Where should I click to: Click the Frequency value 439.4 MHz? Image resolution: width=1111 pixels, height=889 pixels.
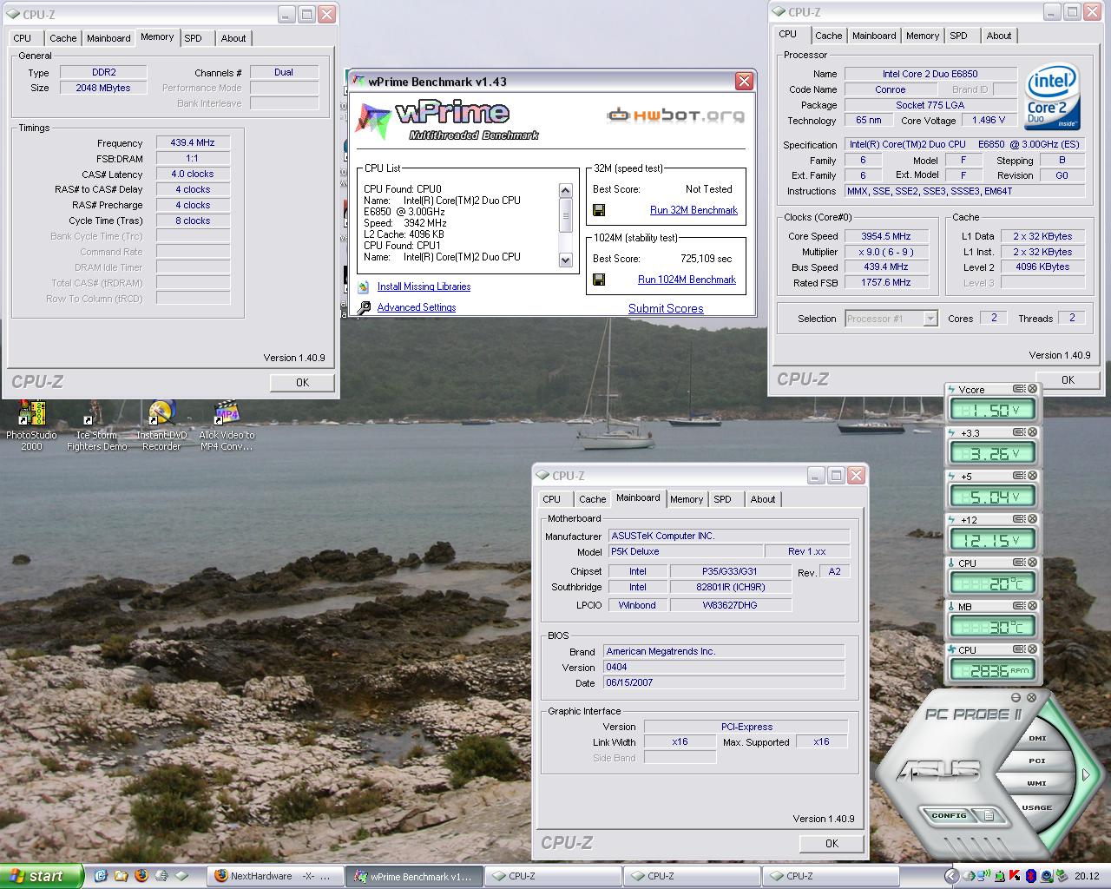193,142
